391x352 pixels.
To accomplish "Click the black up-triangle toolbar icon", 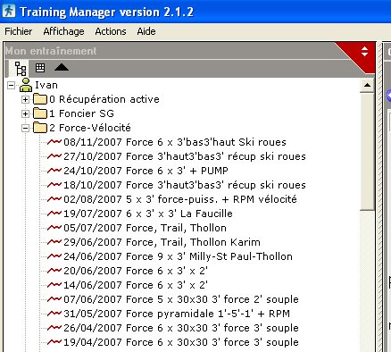I will click(62, 67).
